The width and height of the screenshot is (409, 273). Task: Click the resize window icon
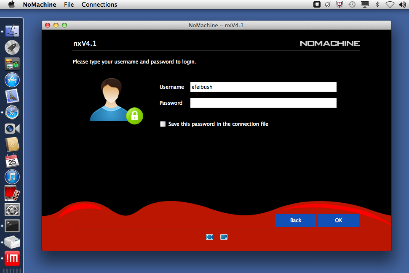pyautogui.click(x=224, y=237)
